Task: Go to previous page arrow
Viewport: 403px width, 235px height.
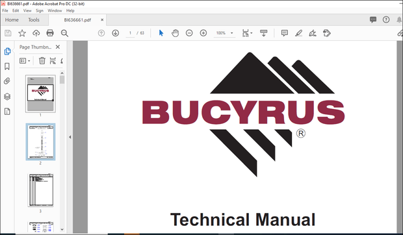Action: 101,33
